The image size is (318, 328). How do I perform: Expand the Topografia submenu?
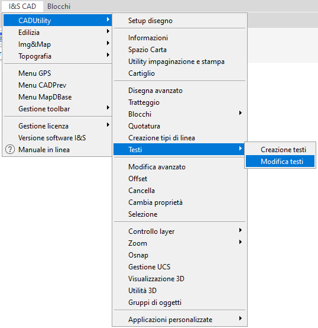57,56
